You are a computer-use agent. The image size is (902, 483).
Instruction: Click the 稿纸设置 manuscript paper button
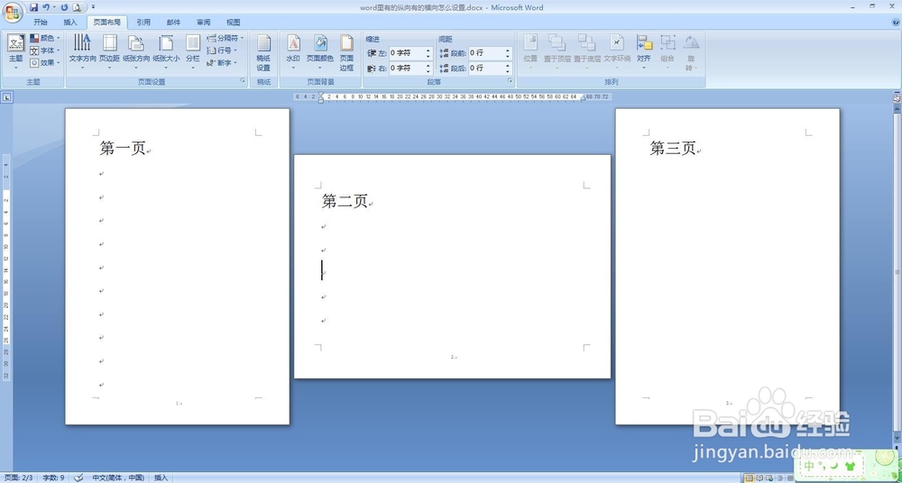[x=263, y=52]
